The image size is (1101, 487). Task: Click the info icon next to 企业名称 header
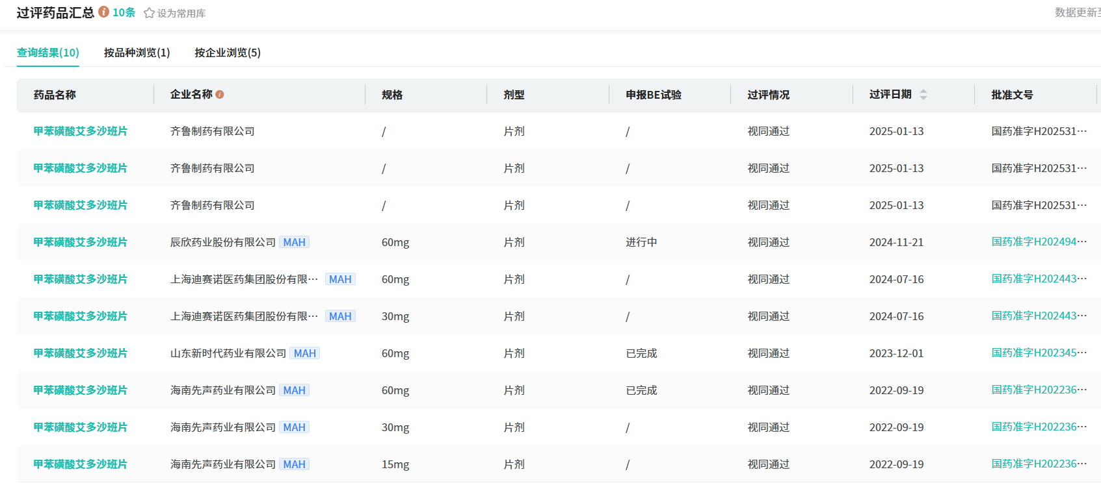pos(220,95)
